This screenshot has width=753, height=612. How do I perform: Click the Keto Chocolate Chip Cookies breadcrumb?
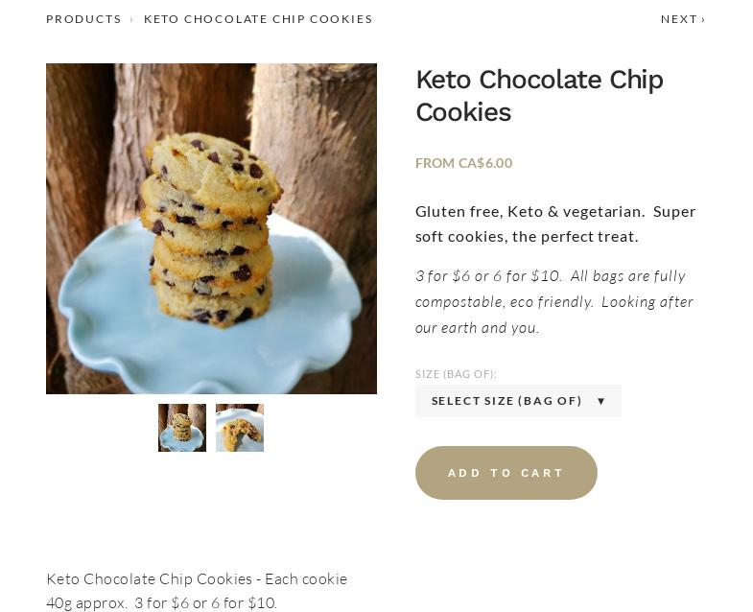click(x=258, y=19)
